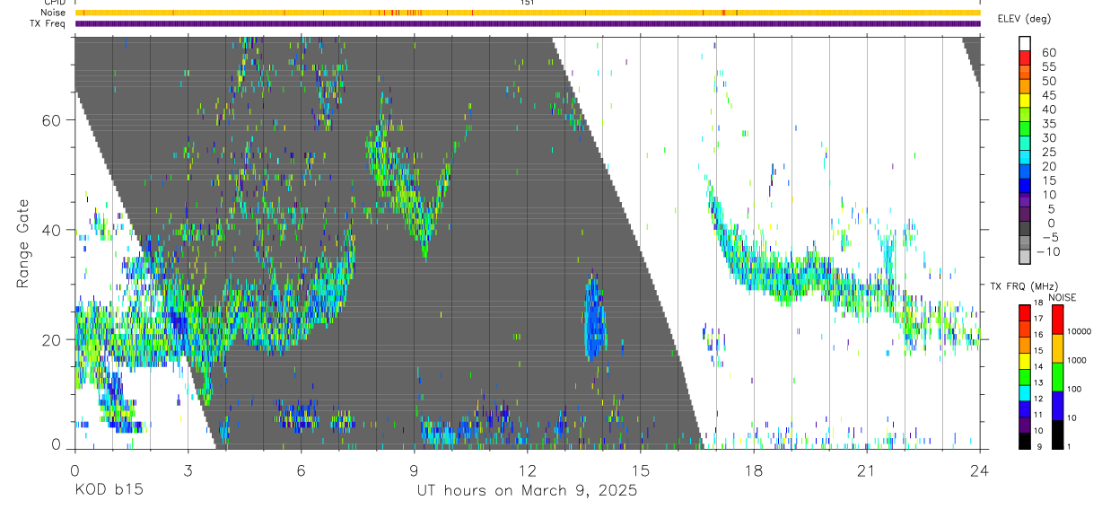Viewport: 1102px width, 509px height.
Task: Click the 'KOD b15' radar beam label
Action: coord(108,490)
